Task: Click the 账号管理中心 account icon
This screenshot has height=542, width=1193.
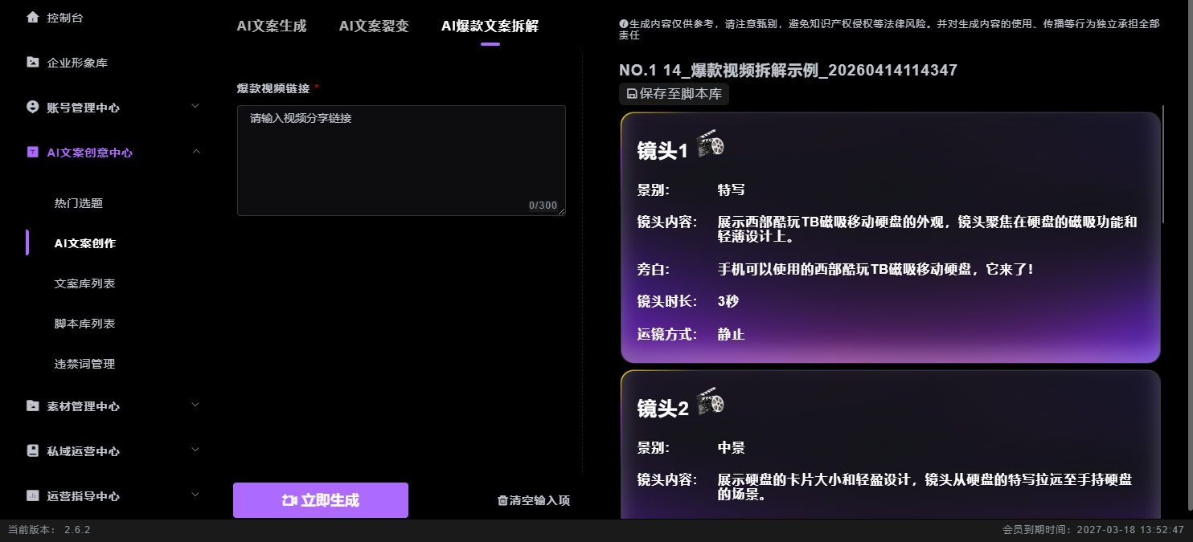Action: pos(32,107)
